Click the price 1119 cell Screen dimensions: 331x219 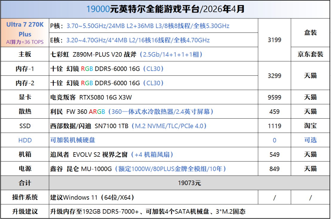(x=275, y=126)
